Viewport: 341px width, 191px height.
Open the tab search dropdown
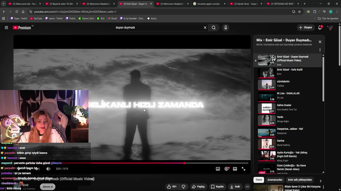[x=3, y=4]
